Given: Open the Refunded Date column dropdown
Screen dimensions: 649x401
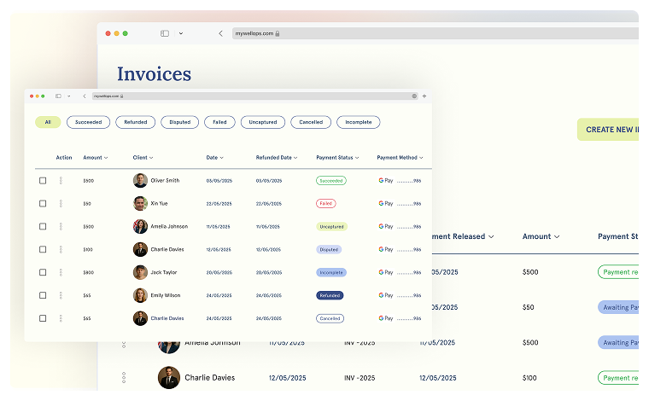Looking at the screenshot, I should click(x=277, y=158).
